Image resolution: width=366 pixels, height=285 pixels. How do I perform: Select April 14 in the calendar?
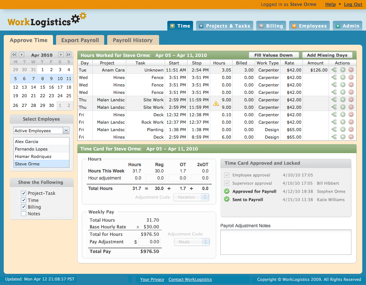pyautogui.click(x=33, y=87)
